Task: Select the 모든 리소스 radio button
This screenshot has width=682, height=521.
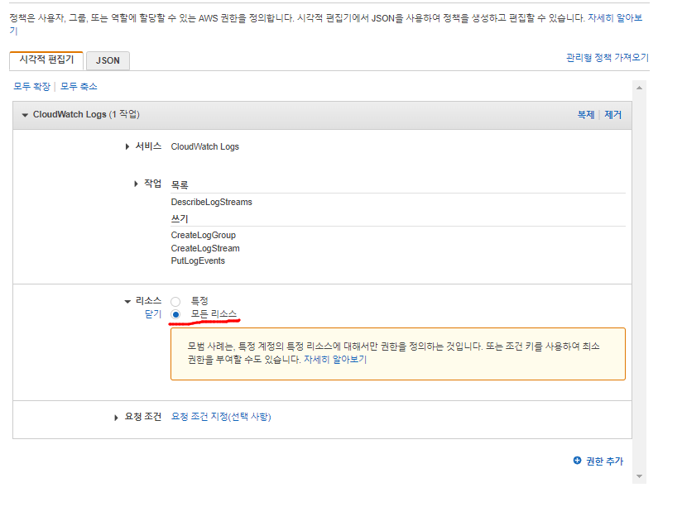Action: (x=175, y=314)
